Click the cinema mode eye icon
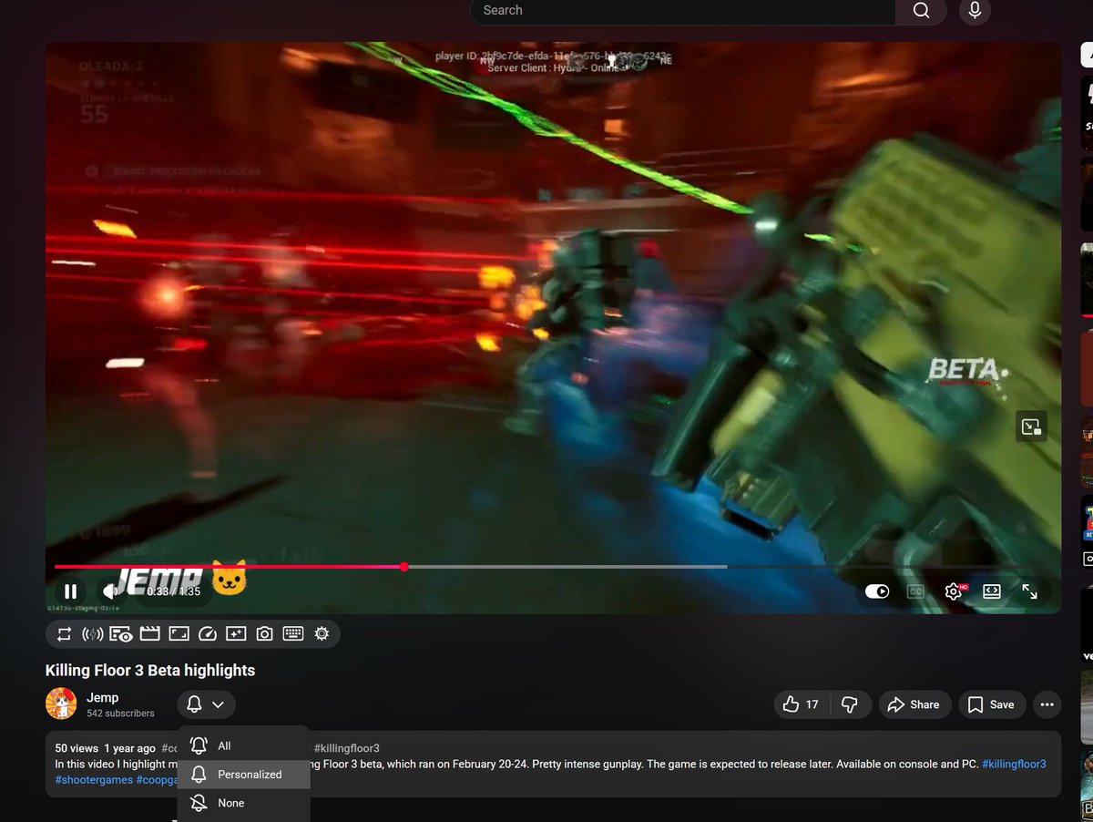Viewport: 1093px width, 822px height. (x=121, y=634)
